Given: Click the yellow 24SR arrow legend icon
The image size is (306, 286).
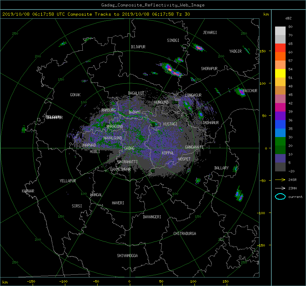Looking at the screenshot, I should click(x=280, y=180).
